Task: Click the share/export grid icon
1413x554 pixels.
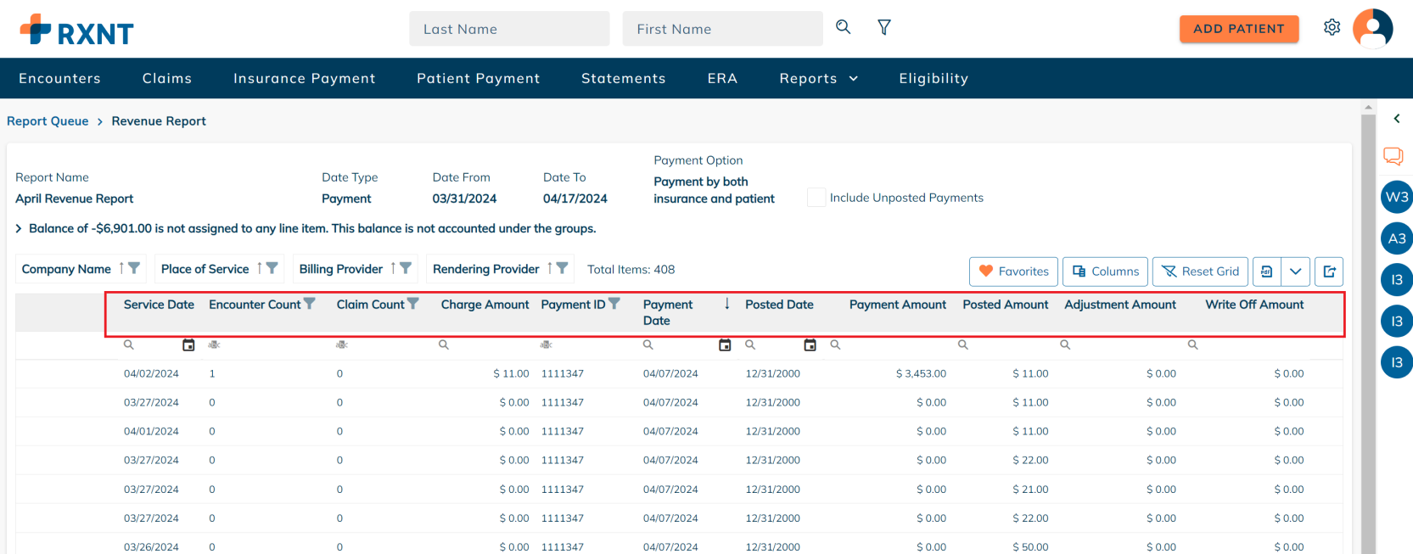Action: click(x=1330, y=271)
